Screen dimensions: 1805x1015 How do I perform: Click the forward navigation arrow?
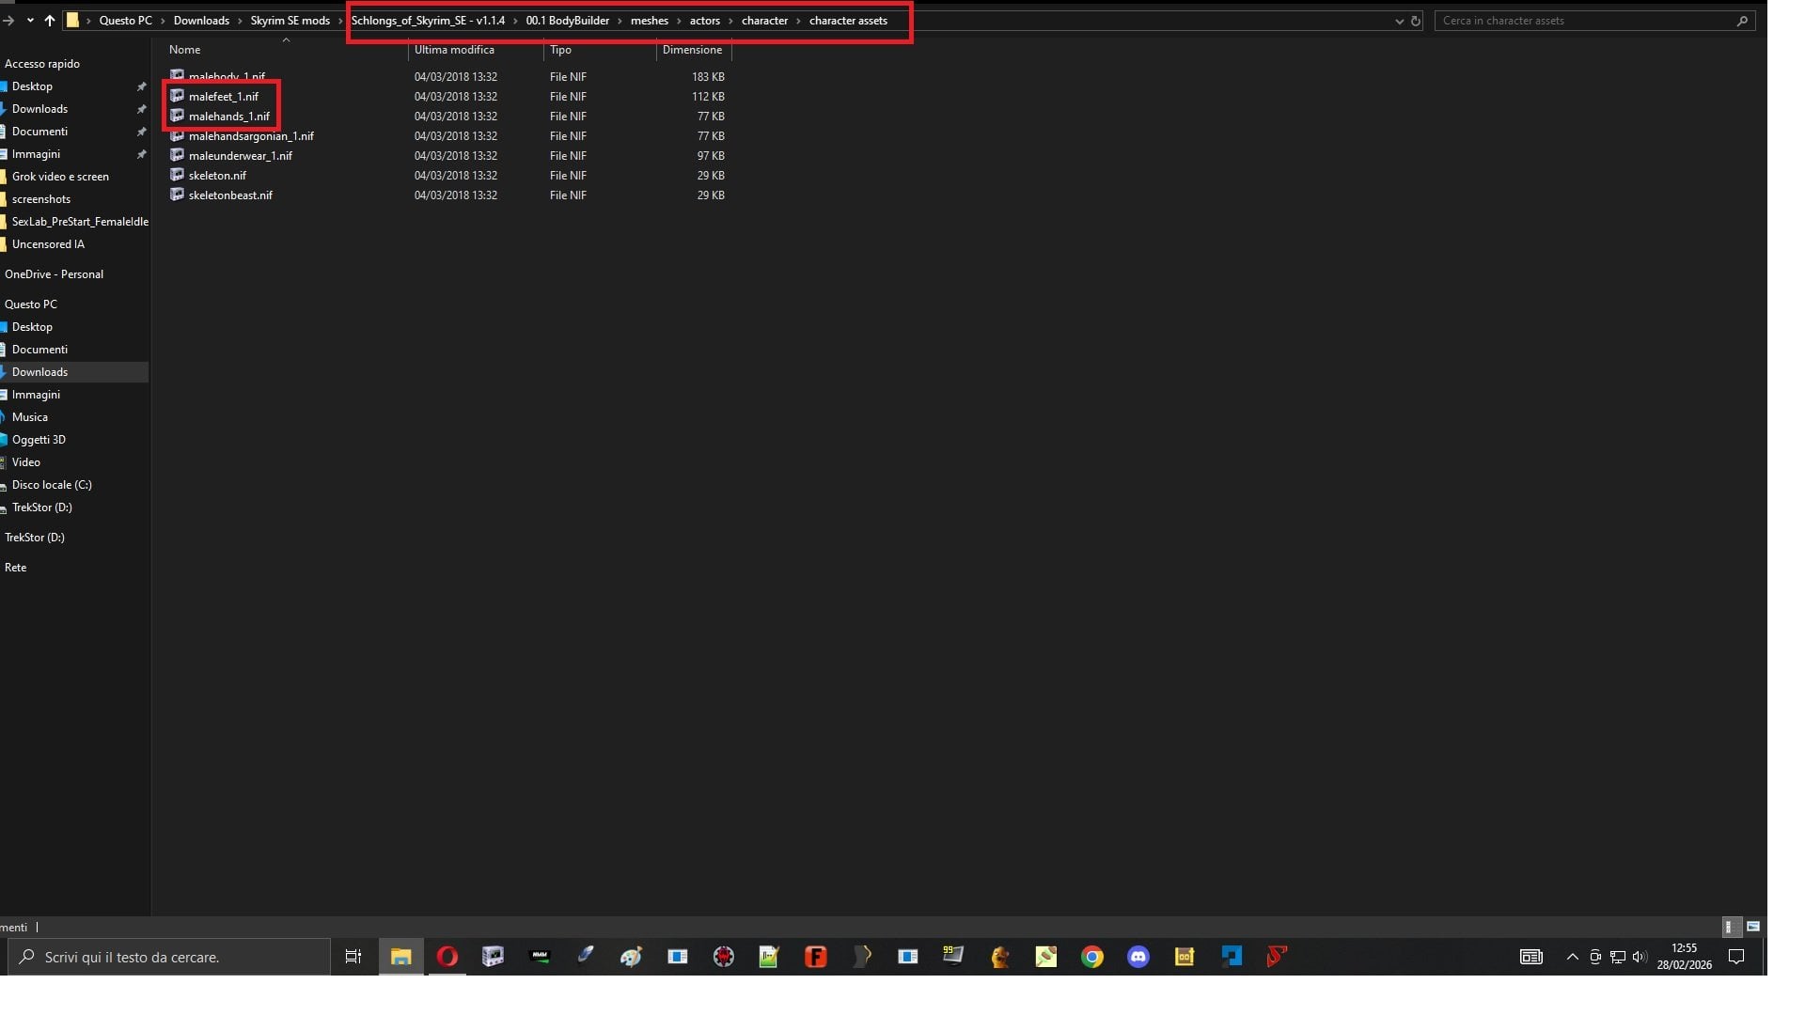(x=8, y=20)
